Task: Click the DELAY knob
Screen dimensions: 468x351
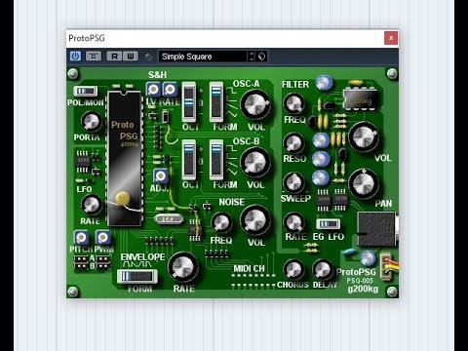Action: [x=323, y=269]
